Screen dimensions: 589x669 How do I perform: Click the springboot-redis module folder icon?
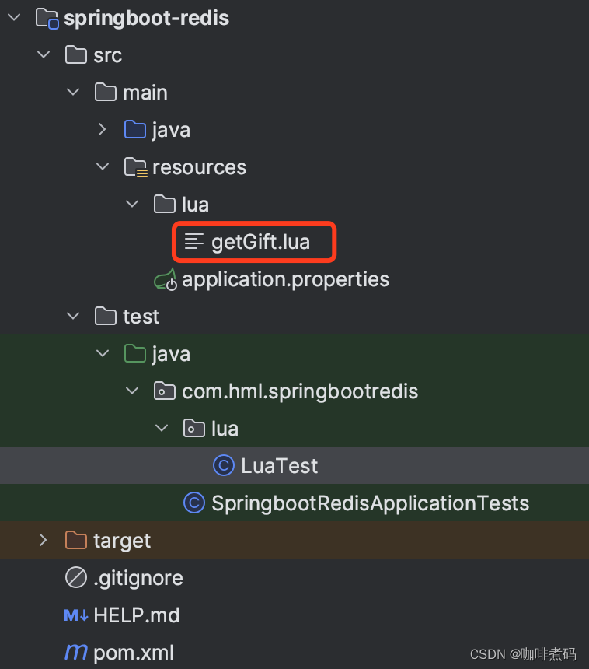pyautogui.click(x=47, y=18)
